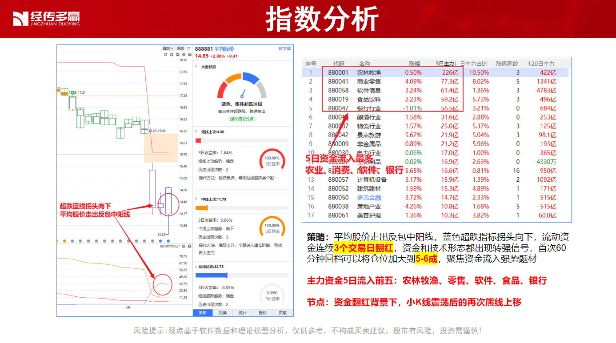Select the 银行行业 sector name
Viewport: 616px width, 343px height.
click(369, 108)
